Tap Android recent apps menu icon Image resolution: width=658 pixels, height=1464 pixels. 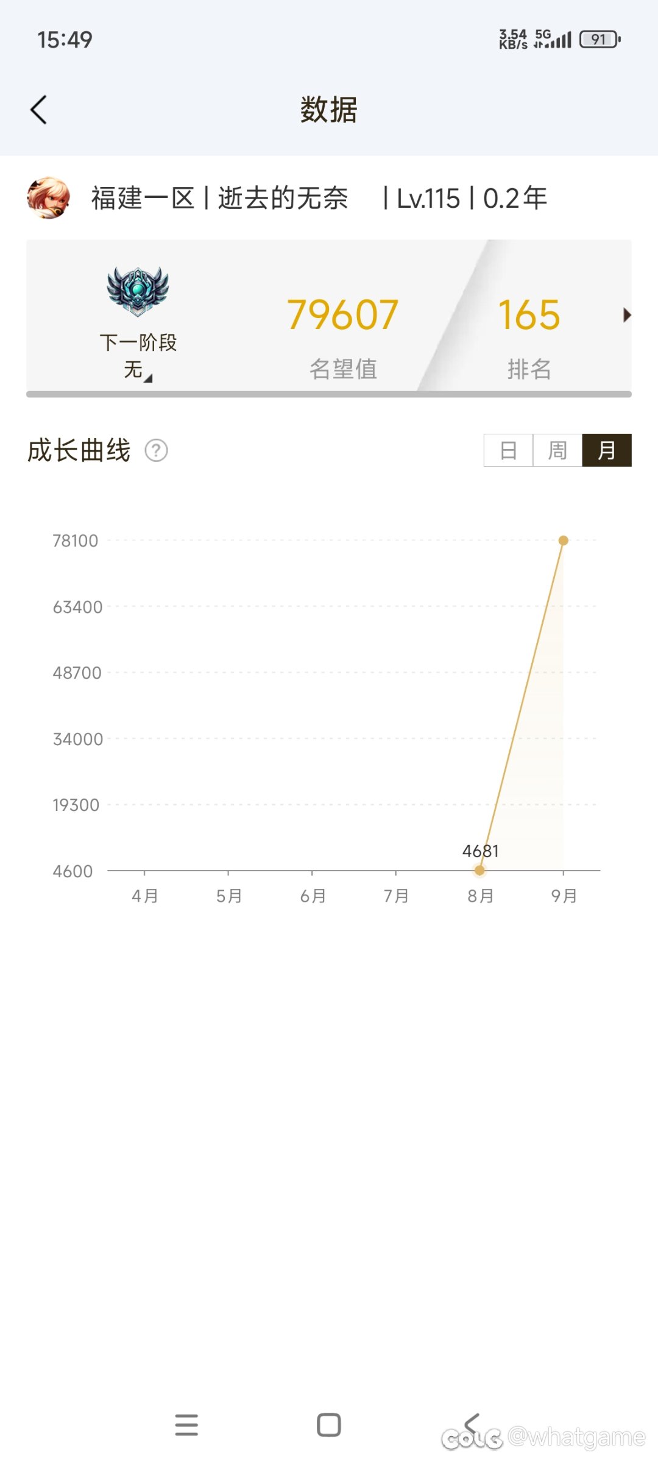point(186,1425)
